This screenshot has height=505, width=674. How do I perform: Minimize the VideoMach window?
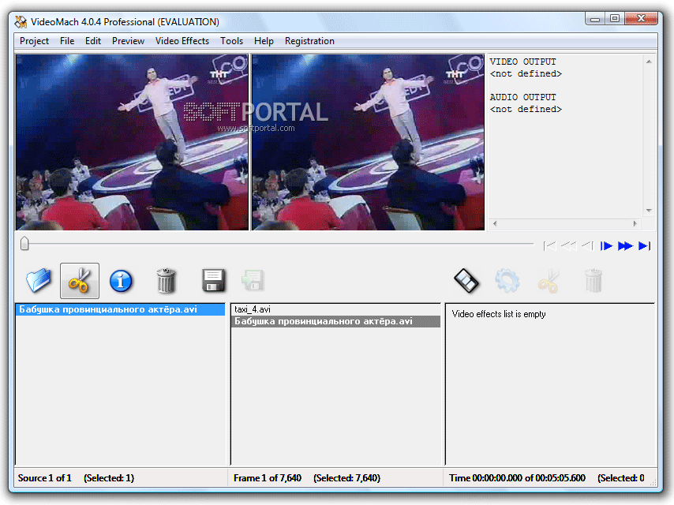pos(595,19)
